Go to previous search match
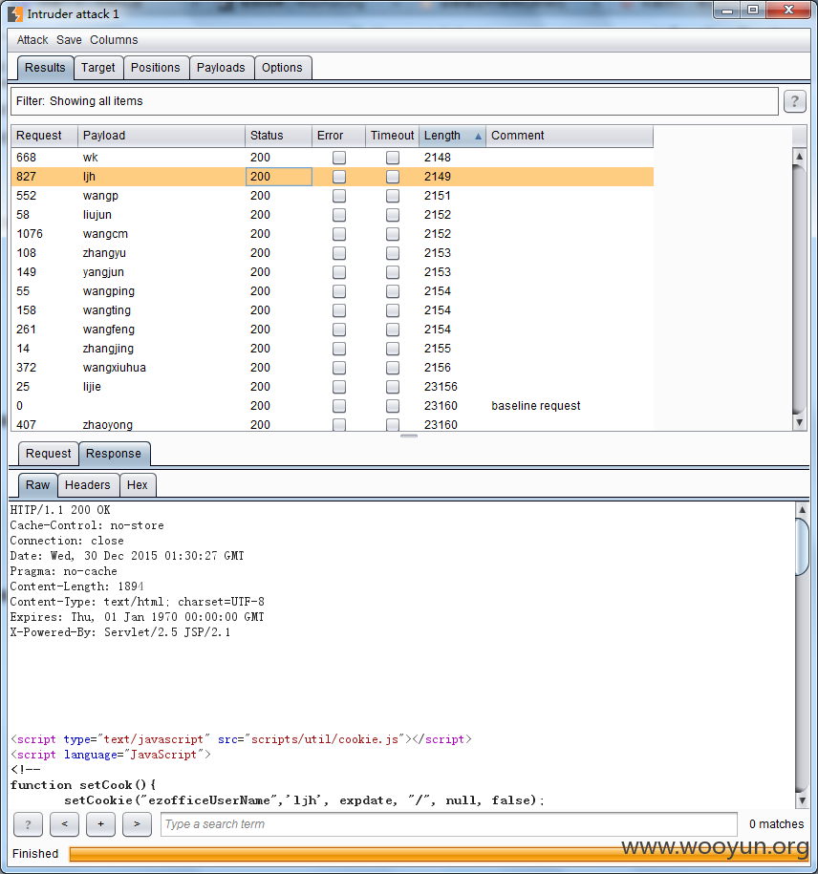Viewport: 818px width, 874px height. [x=64, y=824]
